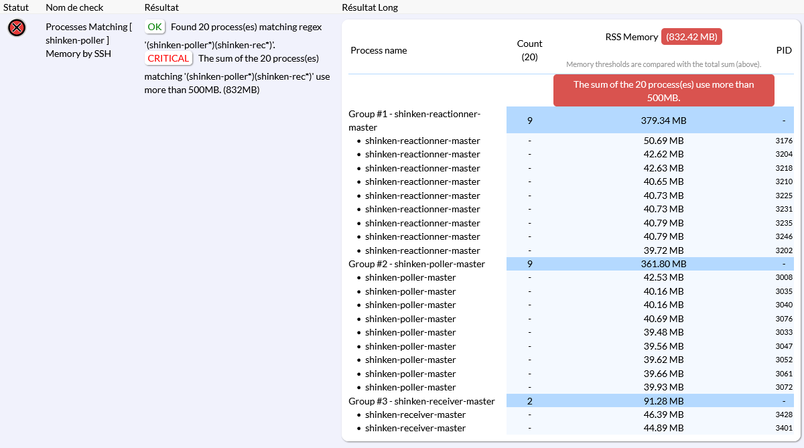
Task: Click the Count (20) table header
Action: click(529, 50)
